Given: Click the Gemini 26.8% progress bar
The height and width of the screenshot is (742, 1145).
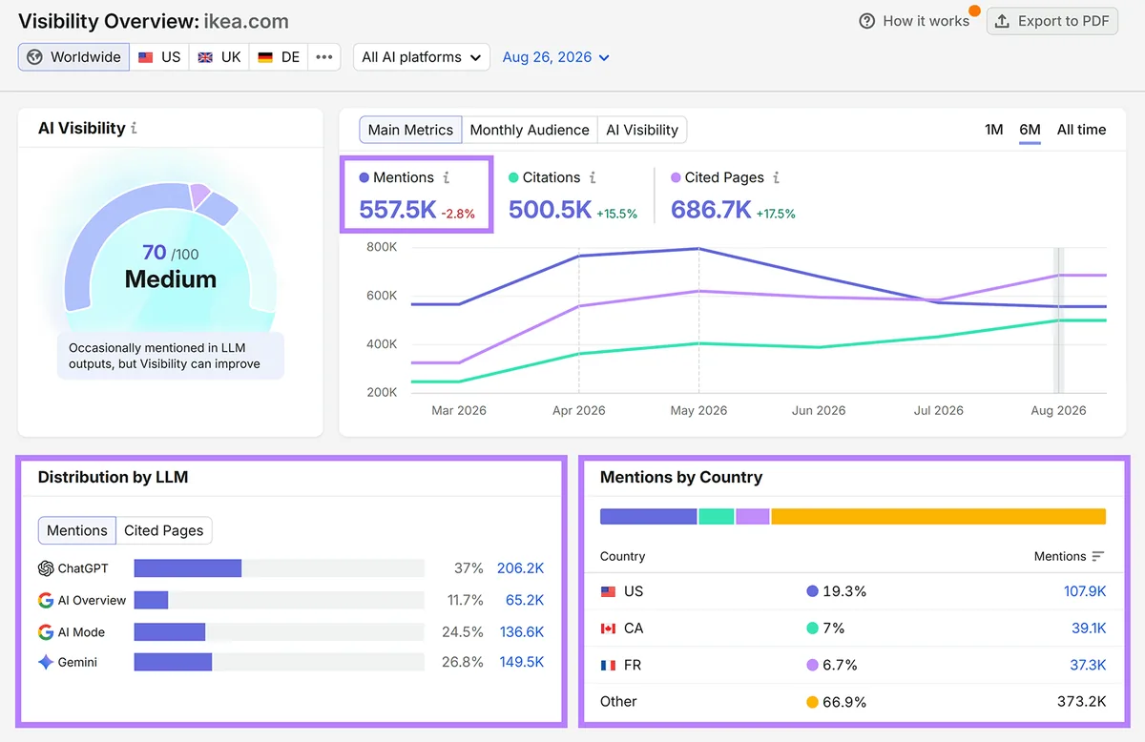Looking at the screenshot, I should coord(280,662).
